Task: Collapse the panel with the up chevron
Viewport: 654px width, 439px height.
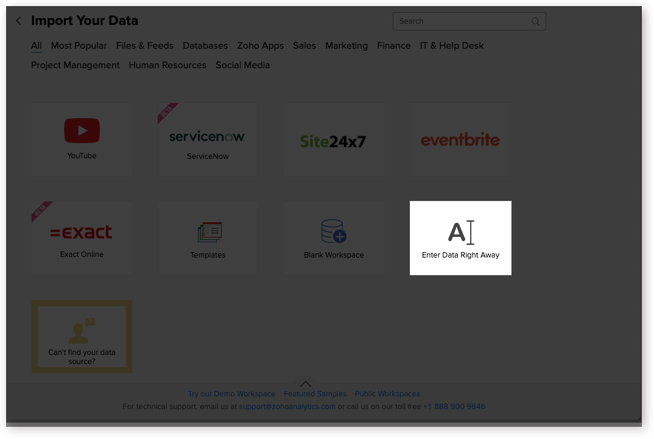Action: pos(305,384)
